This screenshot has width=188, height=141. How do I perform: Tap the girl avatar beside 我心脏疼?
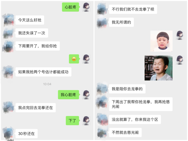[x=86, y=95]
